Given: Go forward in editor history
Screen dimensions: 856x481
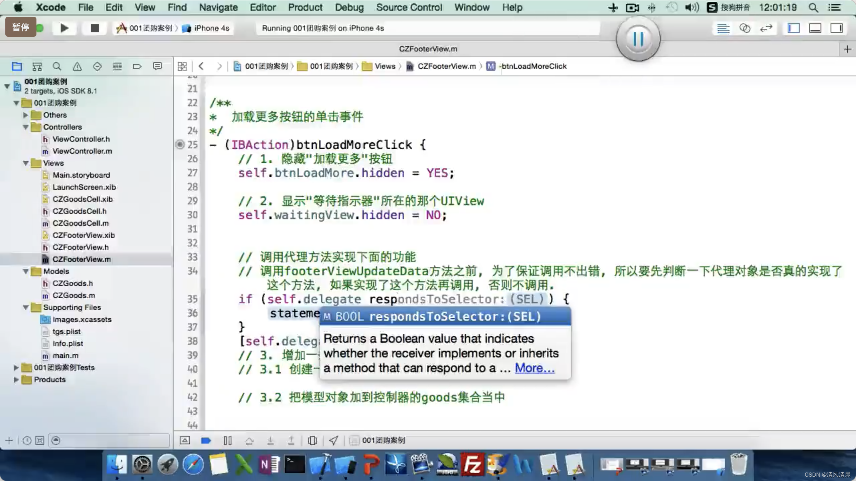Looking at the screenshot, I should point(219,66).
